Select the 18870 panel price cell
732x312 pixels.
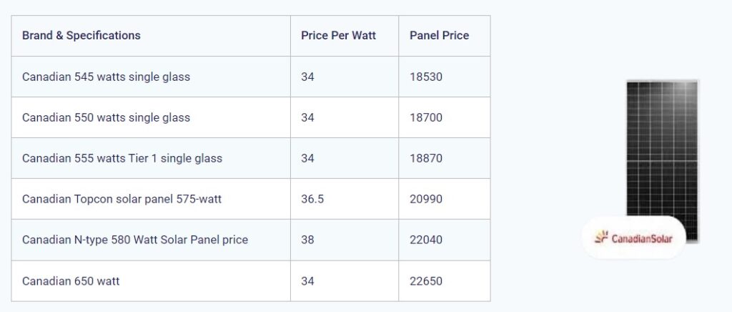445,158
